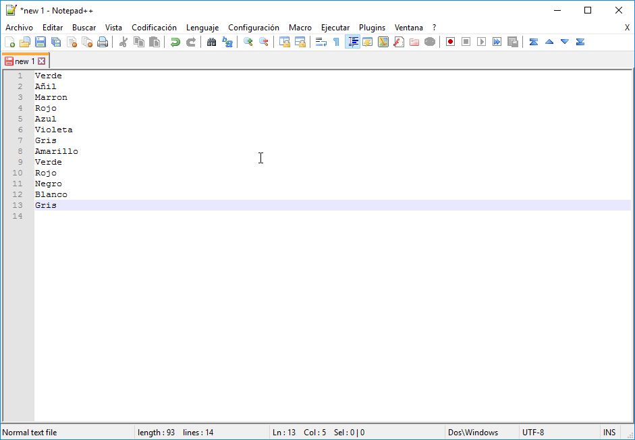Switch to the new 1 tab
The image size is (635, 440).
(x=22, y=61)
